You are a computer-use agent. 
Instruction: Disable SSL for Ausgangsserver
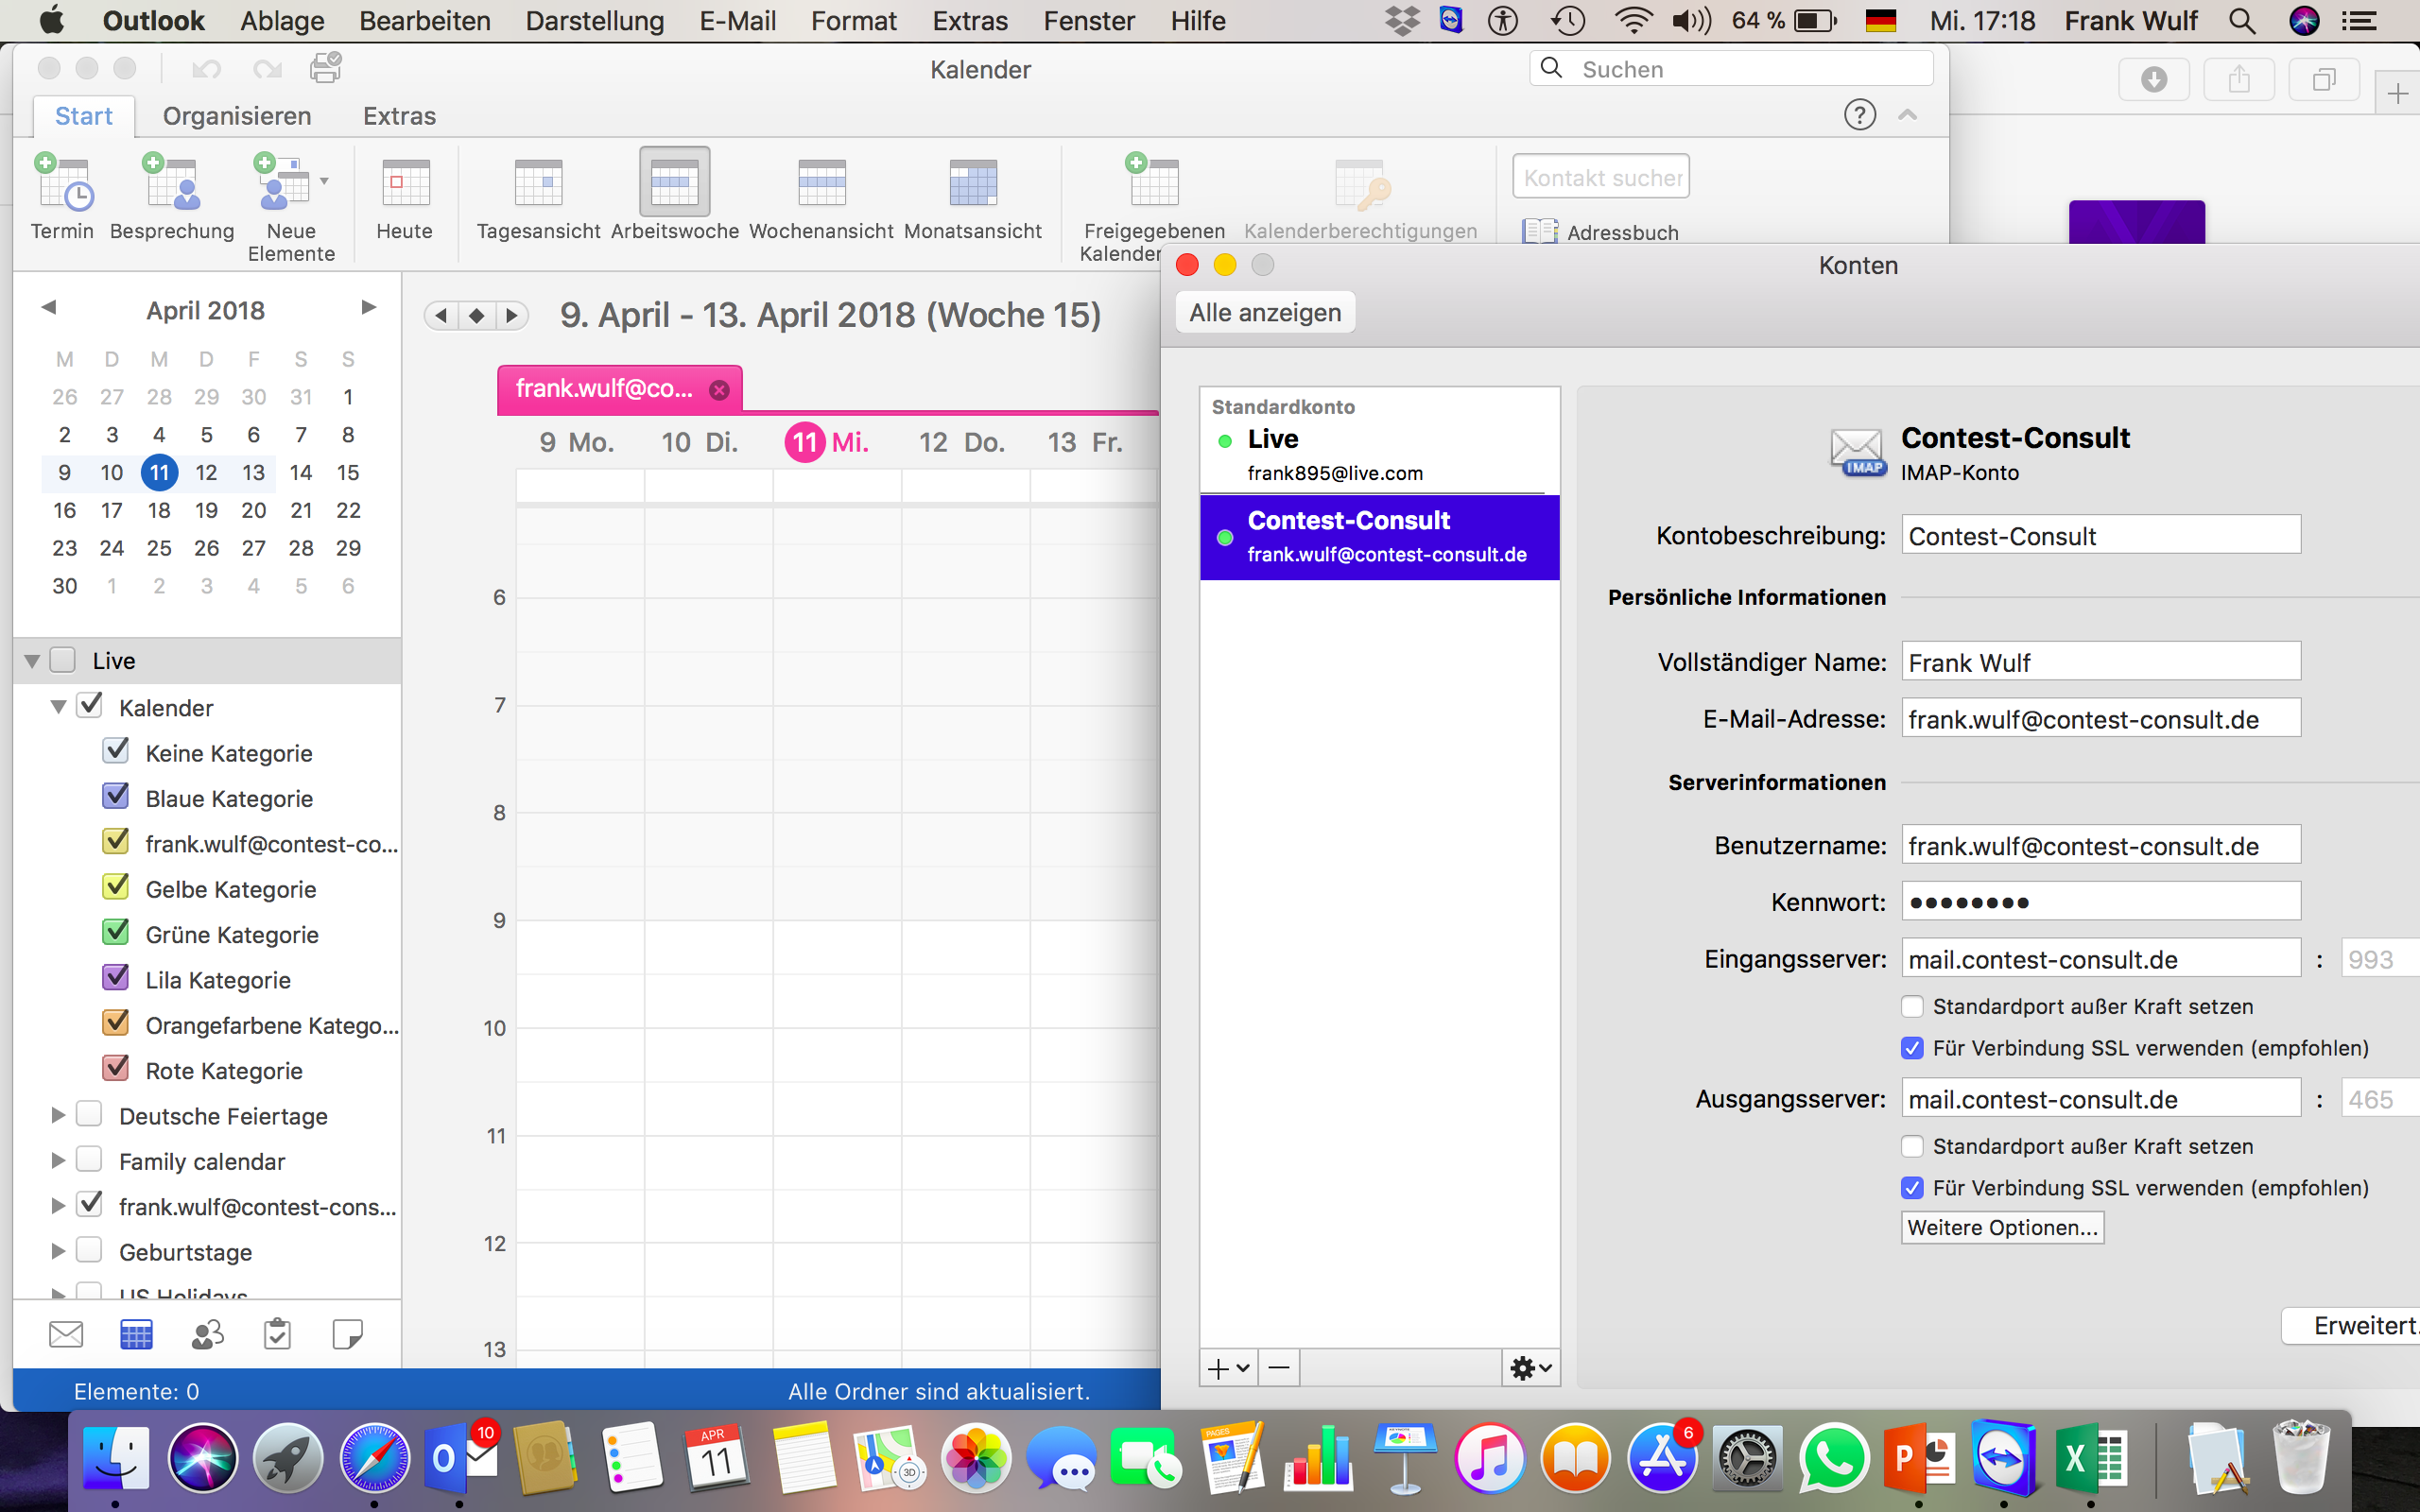tap(1912, 1188)
